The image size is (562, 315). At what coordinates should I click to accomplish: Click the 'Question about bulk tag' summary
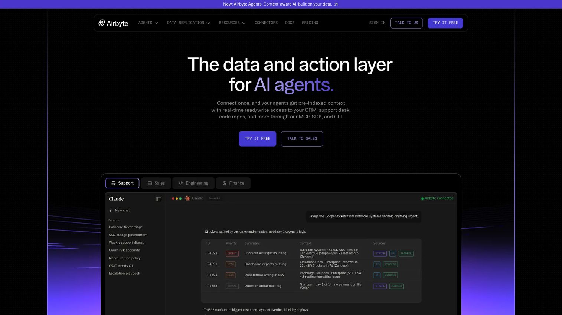[x=263, y=286]
